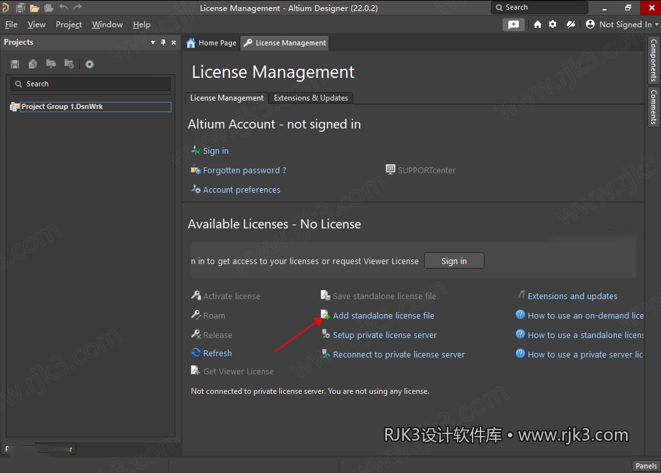Select the License Management sub-tab
661x473 pixels.
click(227, 98)
